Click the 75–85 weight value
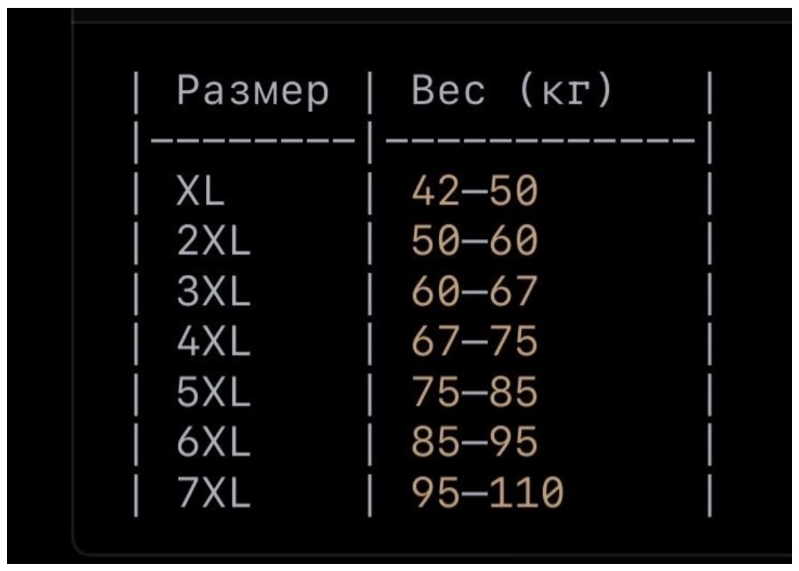Viewport: 799px width, 571px height. 475,391
